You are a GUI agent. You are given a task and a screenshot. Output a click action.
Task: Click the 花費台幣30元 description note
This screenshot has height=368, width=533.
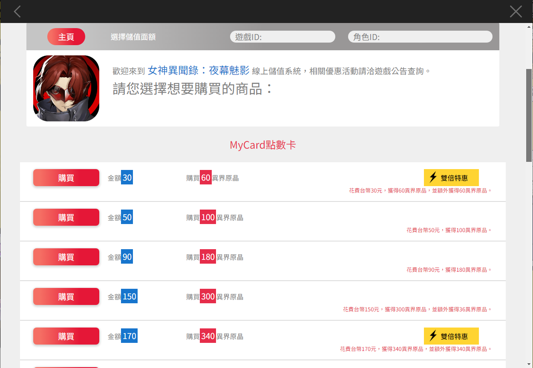point(421,190)
